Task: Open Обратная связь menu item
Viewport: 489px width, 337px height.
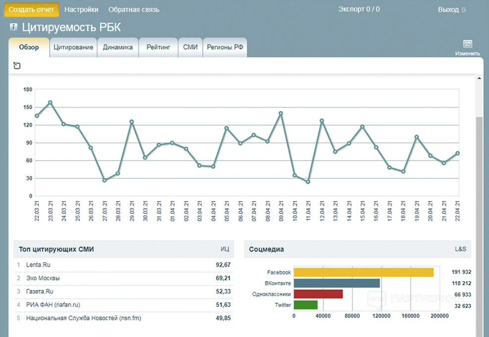Action: (x=134, y=9)
